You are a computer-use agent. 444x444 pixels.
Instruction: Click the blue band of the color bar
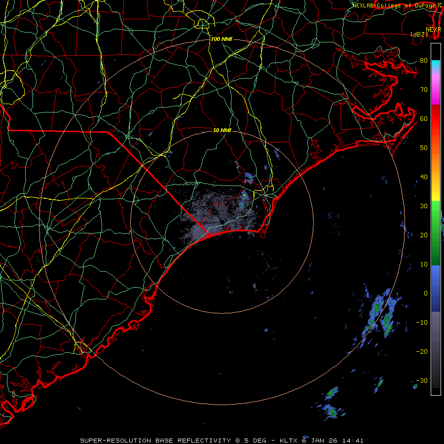point(436,289)
